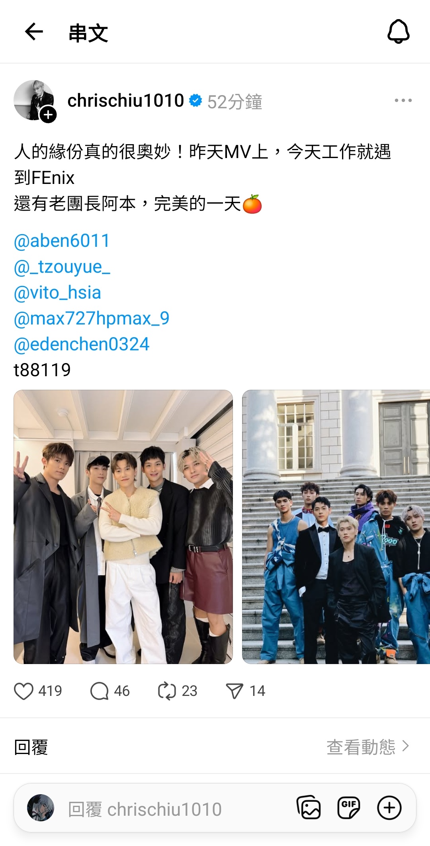Open the @edenchen0324 mention
Screen dimensions: 430x846
coord(82,344)
